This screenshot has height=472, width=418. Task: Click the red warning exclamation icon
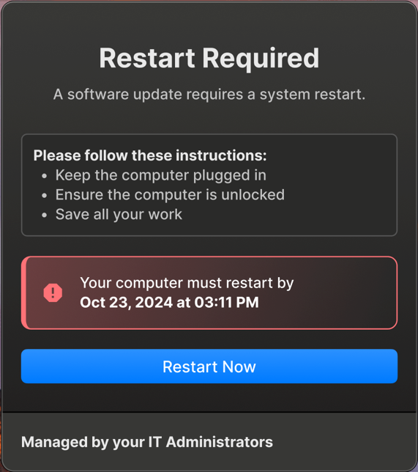pyautogui.click(x=53, y=292)
